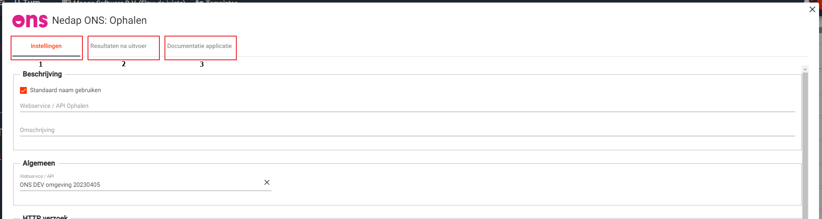Click the Moore Software B.V. item in background

(128, 2)
